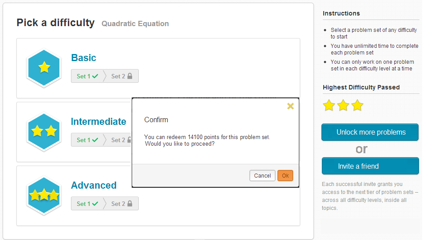
Task: Select Set 2 under Advanced
Action: tap(121, 203)
